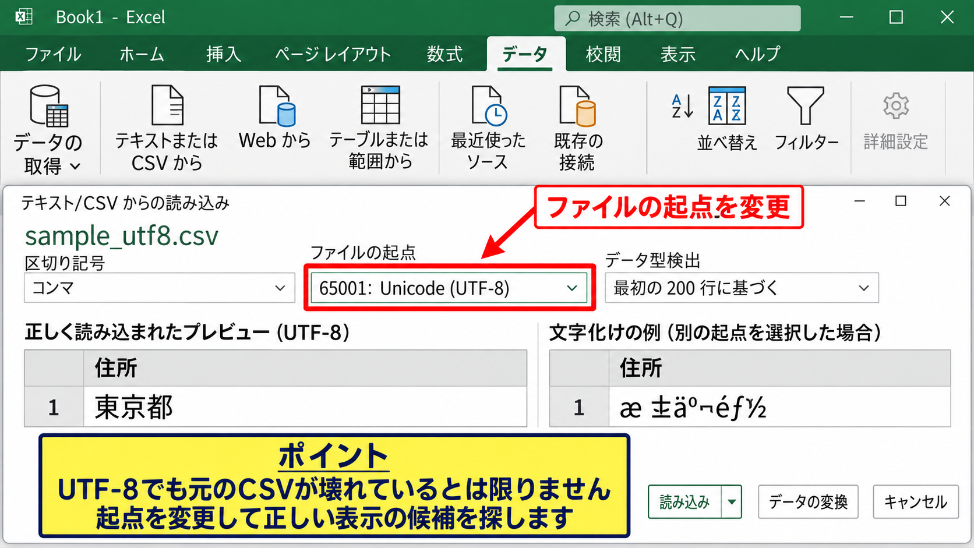Viewport: 974px width, 548px height.
Task: Expand the 区切り記号 dropdown showing コンマ
Action: click(160, 288)
